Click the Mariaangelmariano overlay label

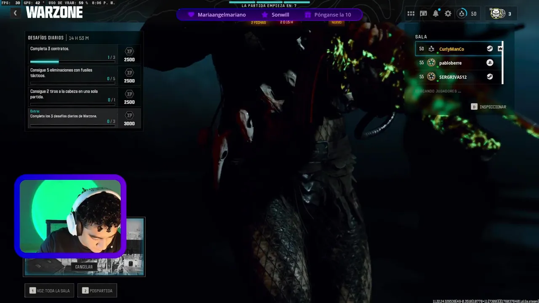tap(221, 15)
